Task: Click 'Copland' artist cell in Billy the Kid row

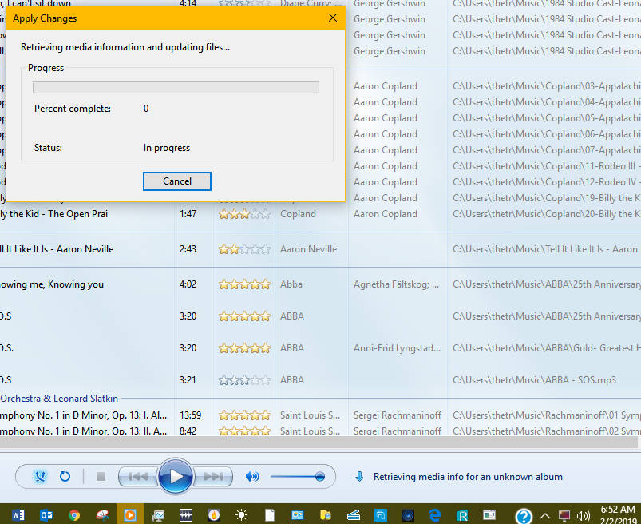Action: point(298,214)
